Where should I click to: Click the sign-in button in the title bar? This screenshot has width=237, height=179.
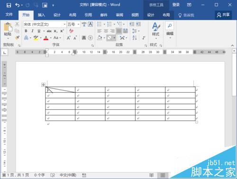pyautogui.click(x=176, y=5)
